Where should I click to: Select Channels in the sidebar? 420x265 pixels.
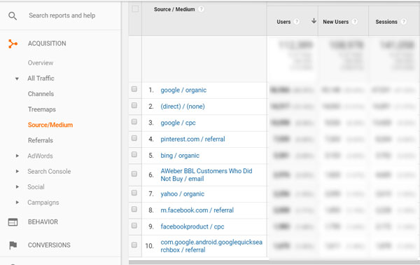[x=41, y=94]
